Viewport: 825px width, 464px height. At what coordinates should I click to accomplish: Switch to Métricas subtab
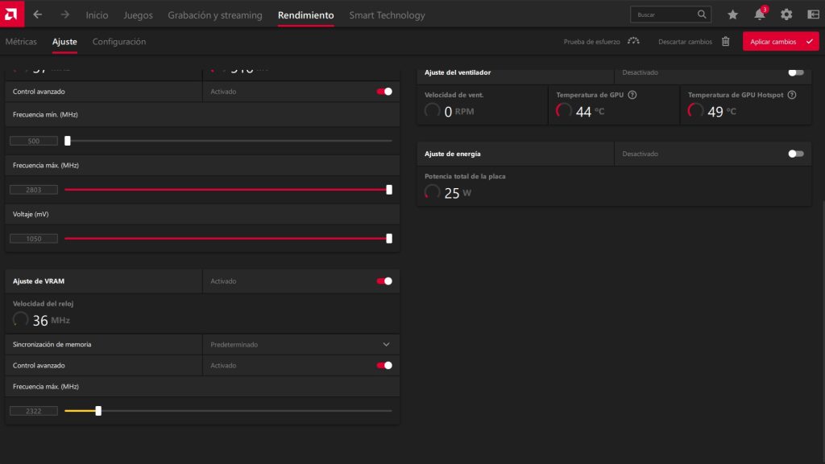coord(21,42)
